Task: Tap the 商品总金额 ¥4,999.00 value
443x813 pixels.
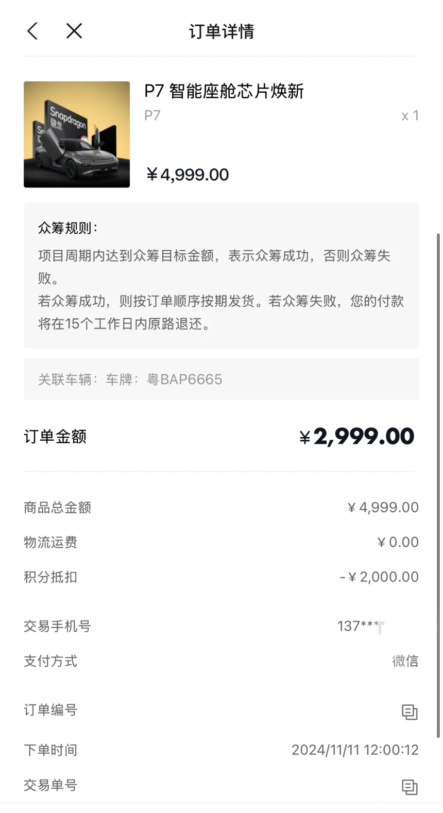Action: coord(383,508)
